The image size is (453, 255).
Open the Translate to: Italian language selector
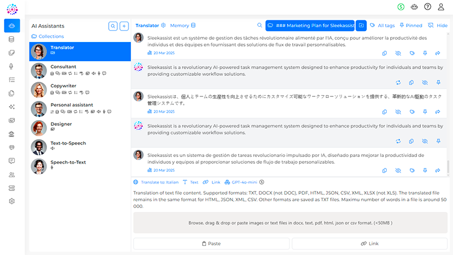pos(156,182)
